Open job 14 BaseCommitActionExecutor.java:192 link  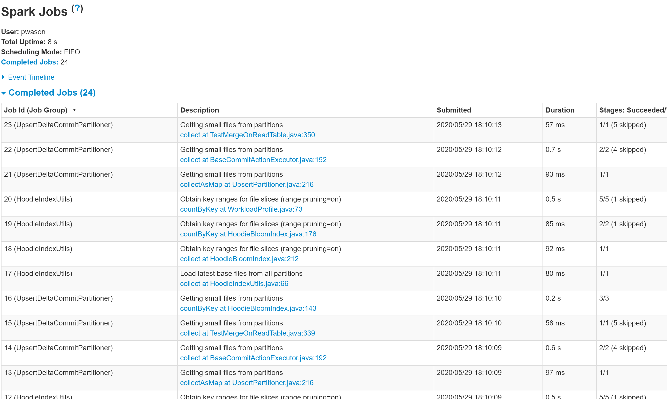tap(253, 358)
